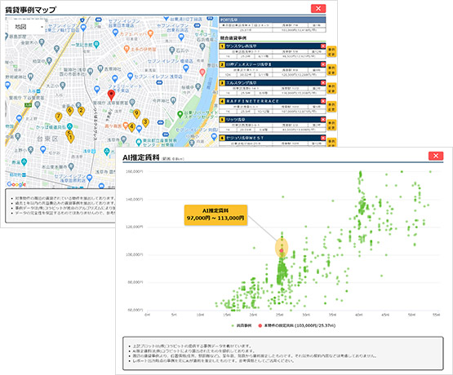Viewport: 453px width, 375px height.
Task: Select the target property header above the case list
Action: [272, 20]
